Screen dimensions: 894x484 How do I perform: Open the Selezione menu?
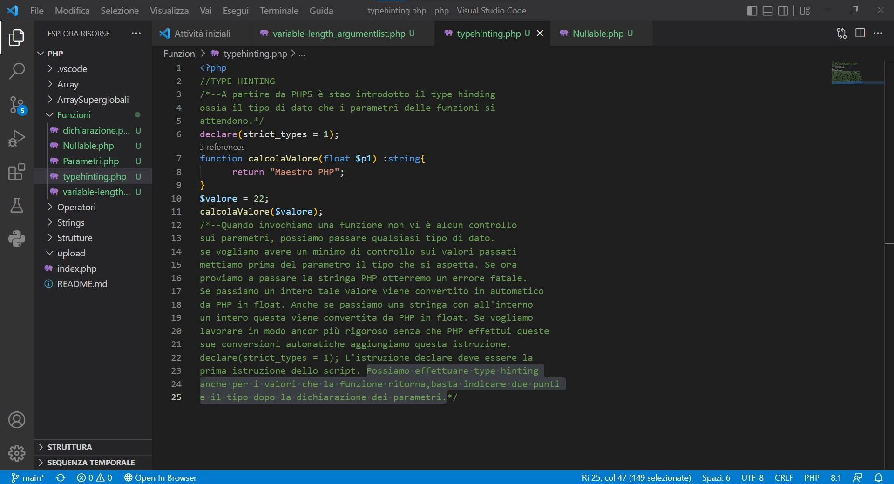[x=120, y=10]
